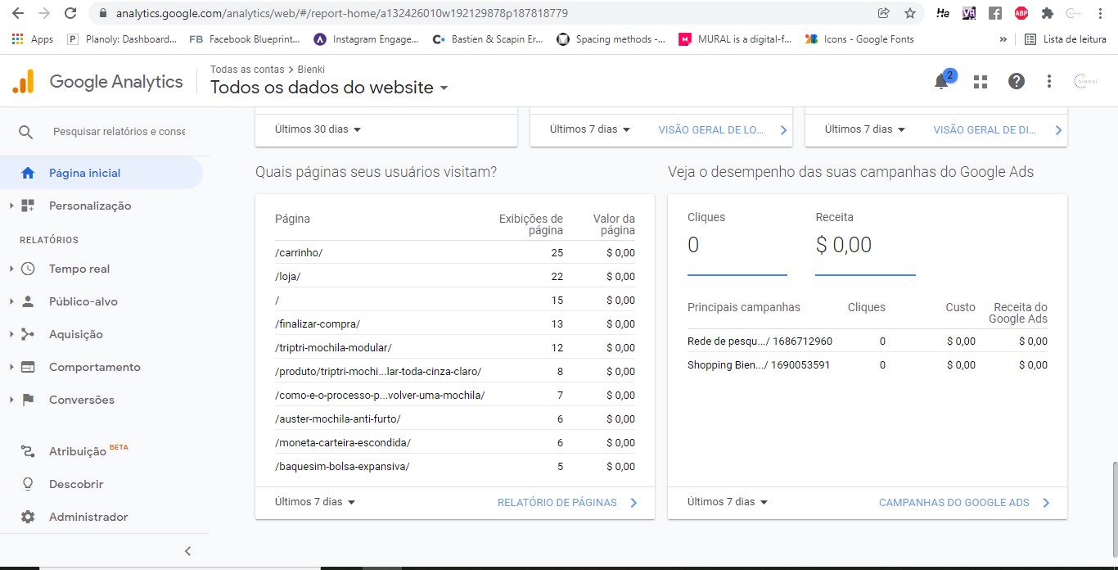Viewport: 1118px width, 570px height.
Task: Open the Todos os dados do website dropdown
Action: 329,88
